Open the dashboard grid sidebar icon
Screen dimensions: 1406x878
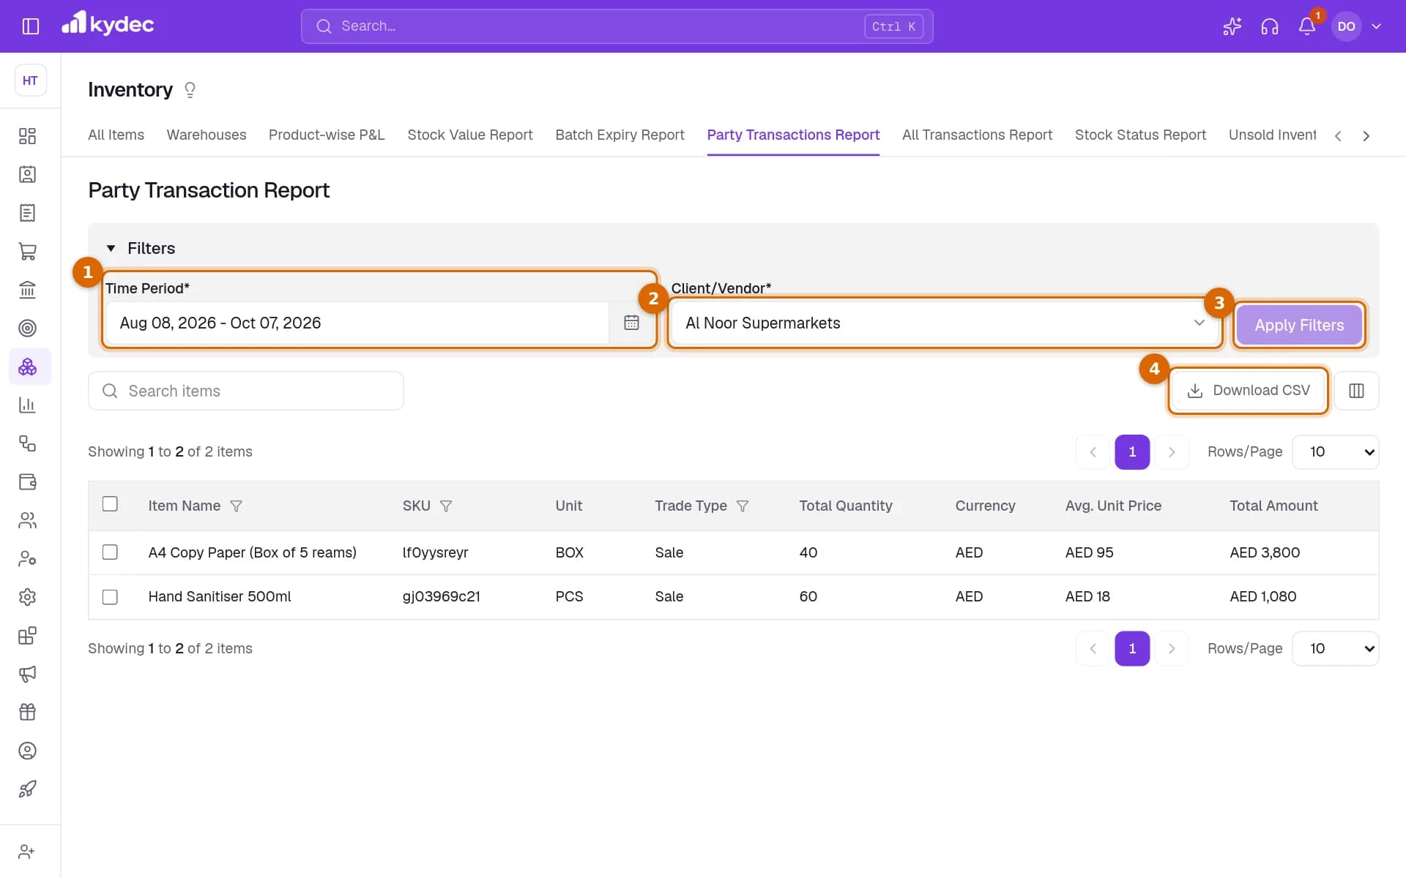click(x=27, y=136)
